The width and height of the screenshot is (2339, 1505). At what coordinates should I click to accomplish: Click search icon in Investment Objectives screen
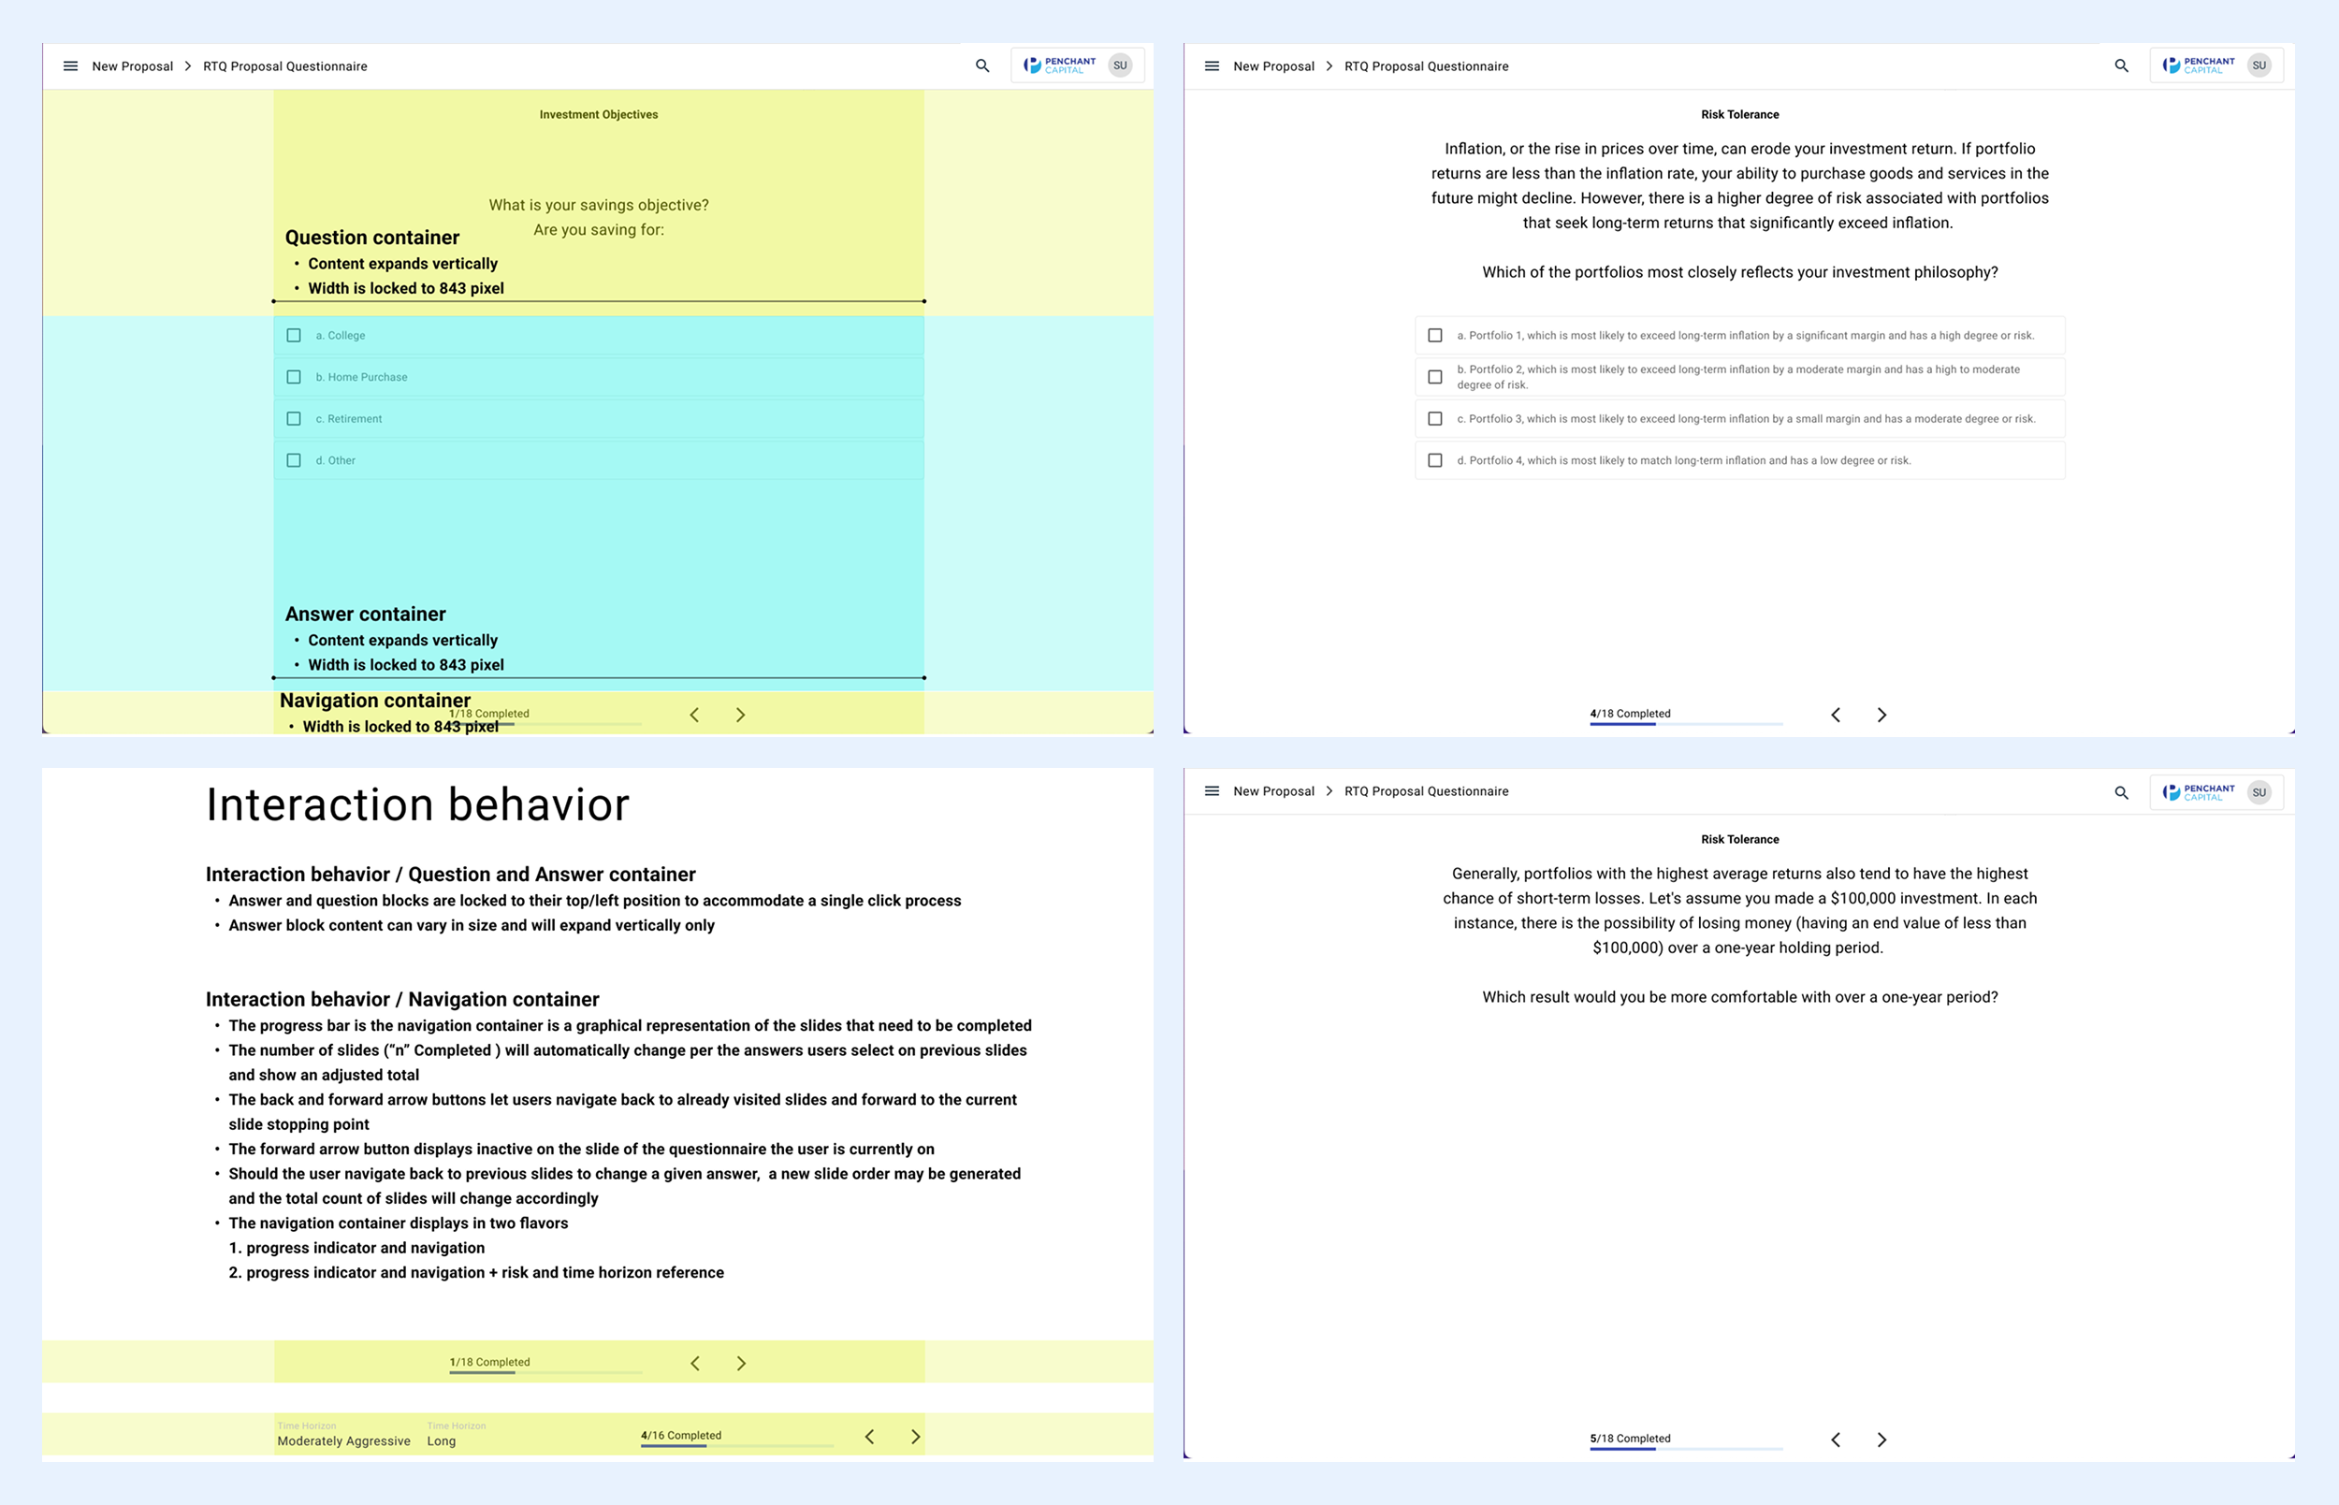982,66
